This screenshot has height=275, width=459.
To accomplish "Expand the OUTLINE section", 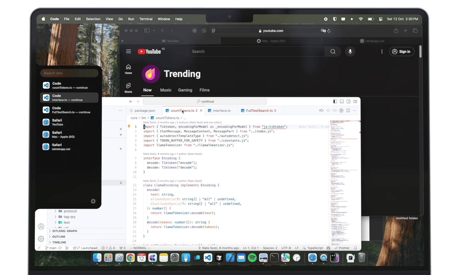I will [59, 237].
